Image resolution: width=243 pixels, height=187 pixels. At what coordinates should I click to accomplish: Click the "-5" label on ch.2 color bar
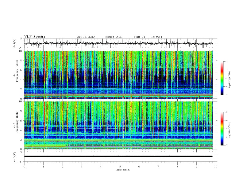click(x=226, y=129)
